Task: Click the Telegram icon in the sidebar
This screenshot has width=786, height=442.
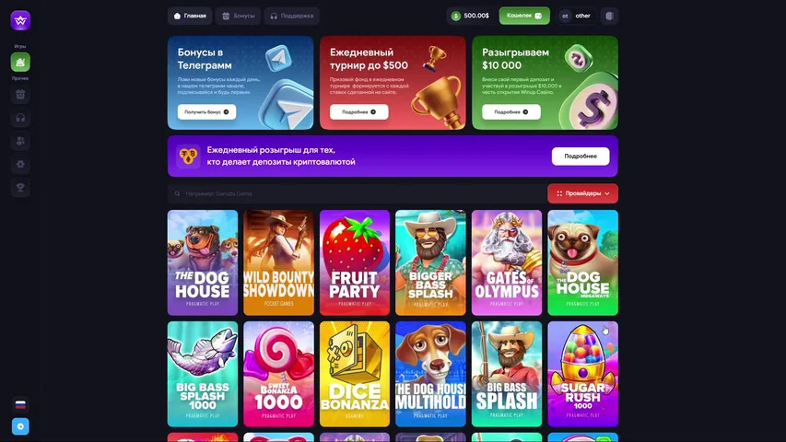Action: [x=20, y=426]
